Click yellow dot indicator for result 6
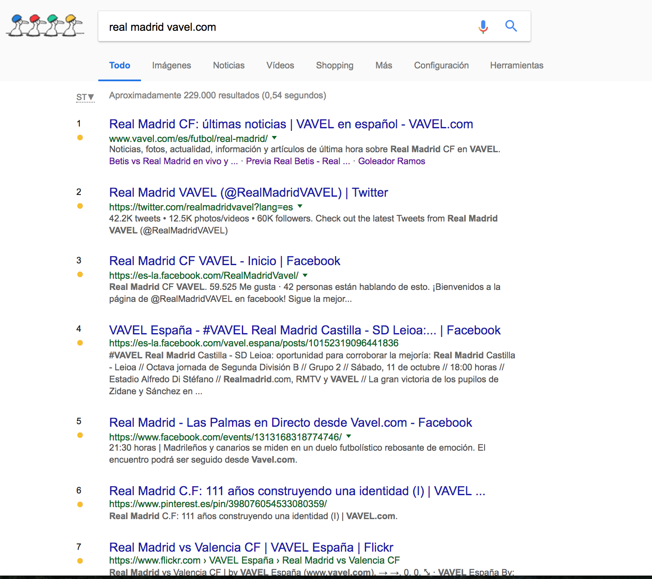Screen dimensions: 652x579 click(x=80, y=505)
